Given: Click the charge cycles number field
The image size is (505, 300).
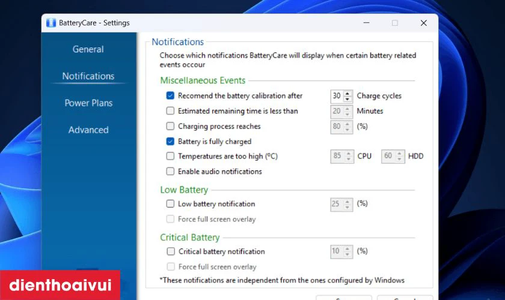Looking at the screenshot, I should coord(337,96).
